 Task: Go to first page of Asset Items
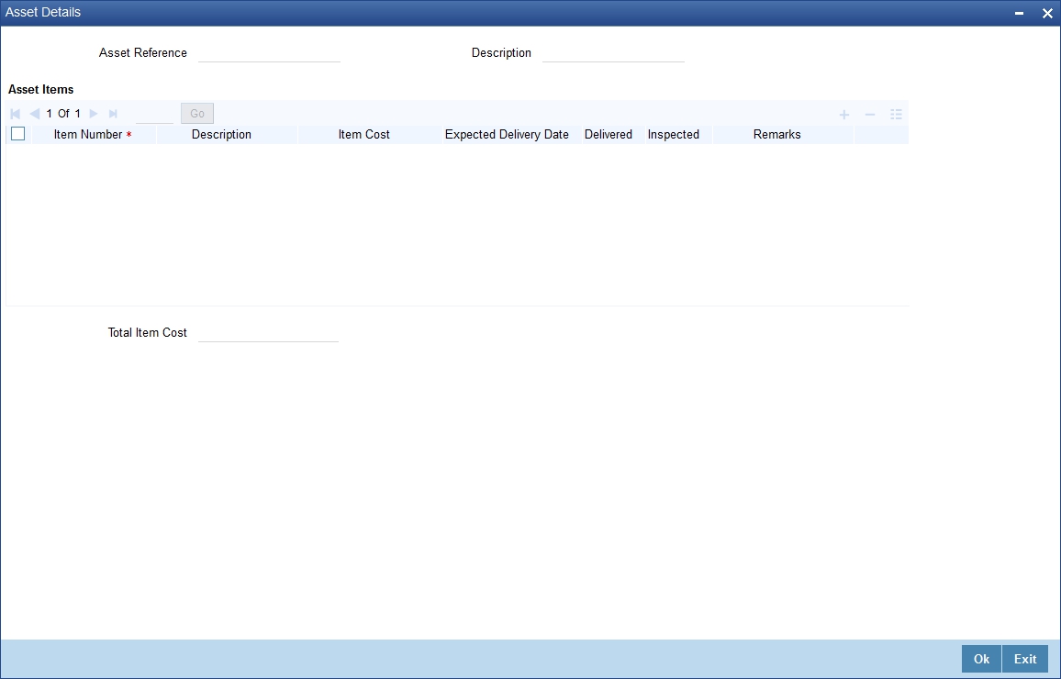click(16, 114)
